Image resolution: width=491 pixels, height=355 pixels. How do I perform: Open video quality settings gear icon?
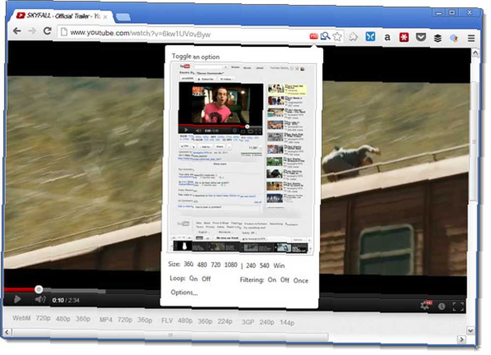[x=426, y=305]
